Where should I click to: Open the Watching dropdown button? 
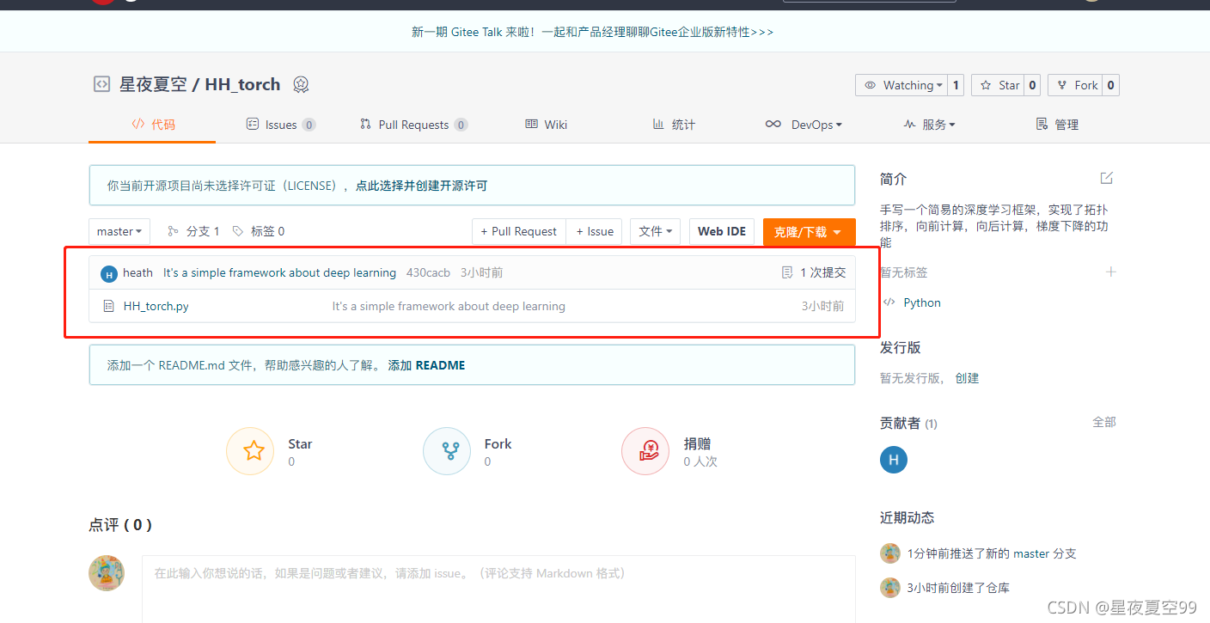pyautogui.click(x=901, y=85)
